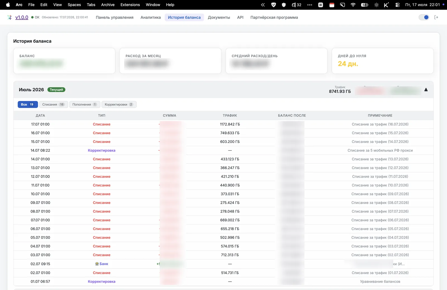
Task: Click note Списание за трафик (10.07.2026)
Action: coord(380,185)
